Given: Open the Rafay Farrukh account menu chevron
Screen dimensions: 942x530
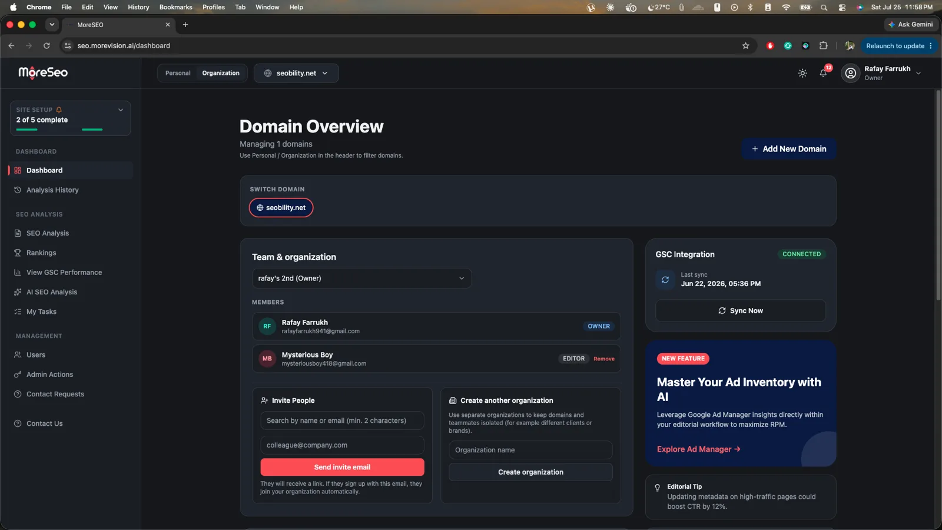Looking at the screenshot, I should tap(918, 73).
